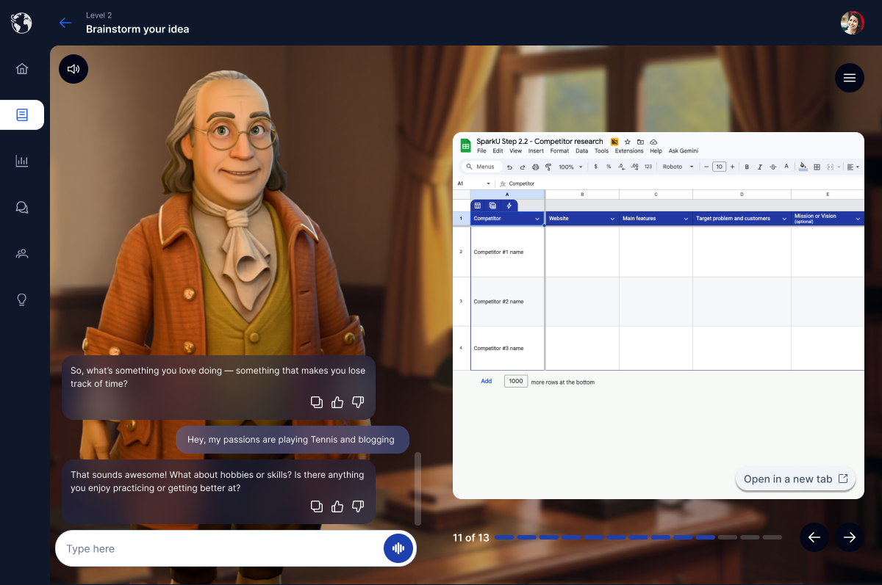Open the user profile avatar
The image size is (882, 585).
853,23
